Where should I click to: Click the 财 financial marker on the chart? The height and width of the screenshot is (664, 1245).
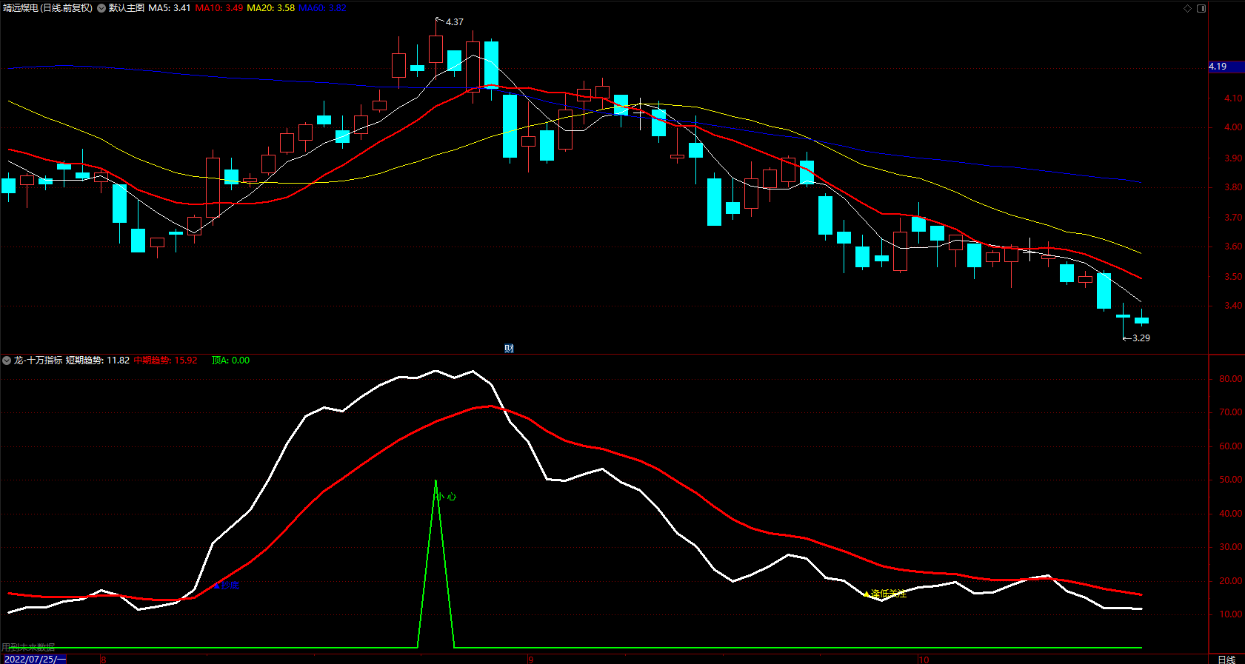tap(509, 349)
